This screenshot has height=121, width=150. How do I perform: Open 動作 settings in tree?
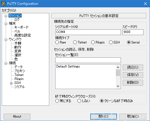point(18,47)
